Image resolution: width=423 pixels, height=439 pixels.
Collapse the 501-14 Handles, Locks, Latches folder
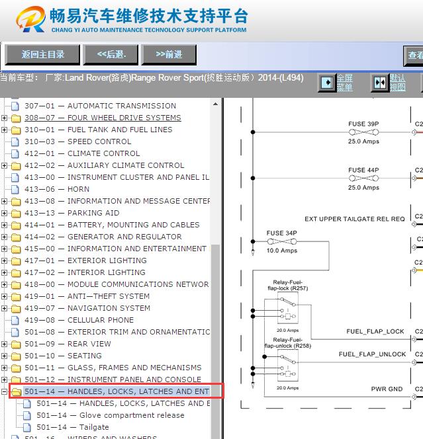click(5, 392)
